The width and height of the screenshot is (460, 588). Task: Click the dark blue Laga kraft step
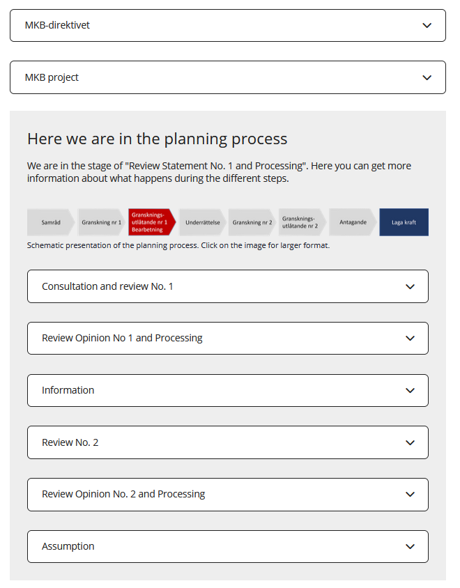(x=404, y=222)
